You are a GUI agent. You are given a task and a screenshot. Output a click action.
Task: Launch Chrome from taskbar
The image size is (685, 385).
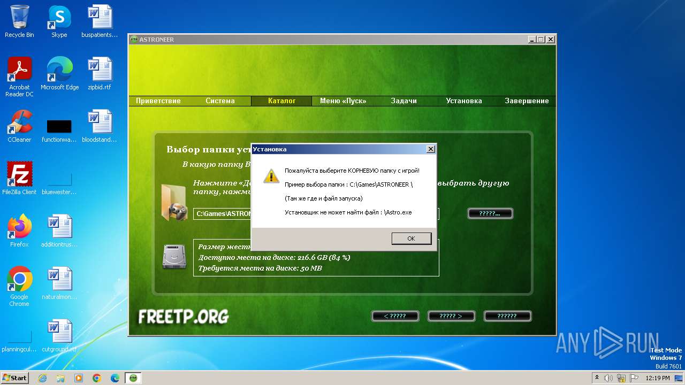pos(97,378)
